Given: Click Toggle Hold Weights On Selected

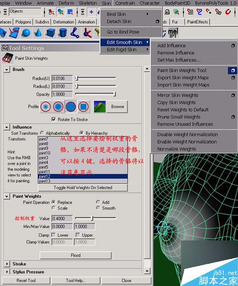Looking at the screenshot, I should [x=82, y=188].
